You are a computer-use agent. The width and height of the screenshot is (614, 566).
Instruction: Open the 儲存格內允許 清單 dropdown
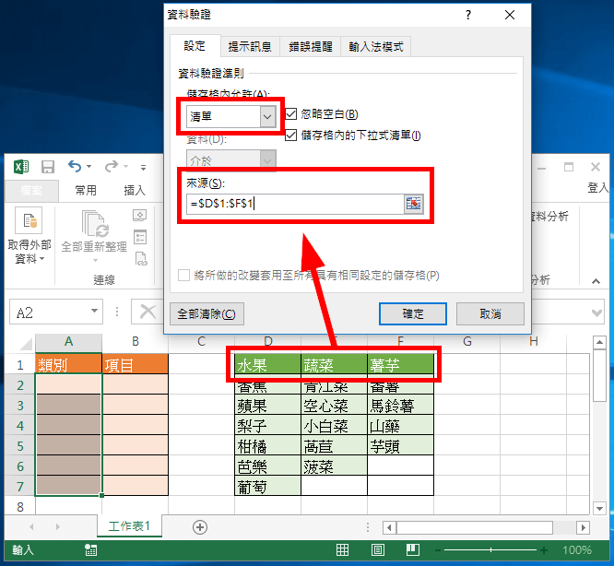pyautogui.click(x=267, y=117)
